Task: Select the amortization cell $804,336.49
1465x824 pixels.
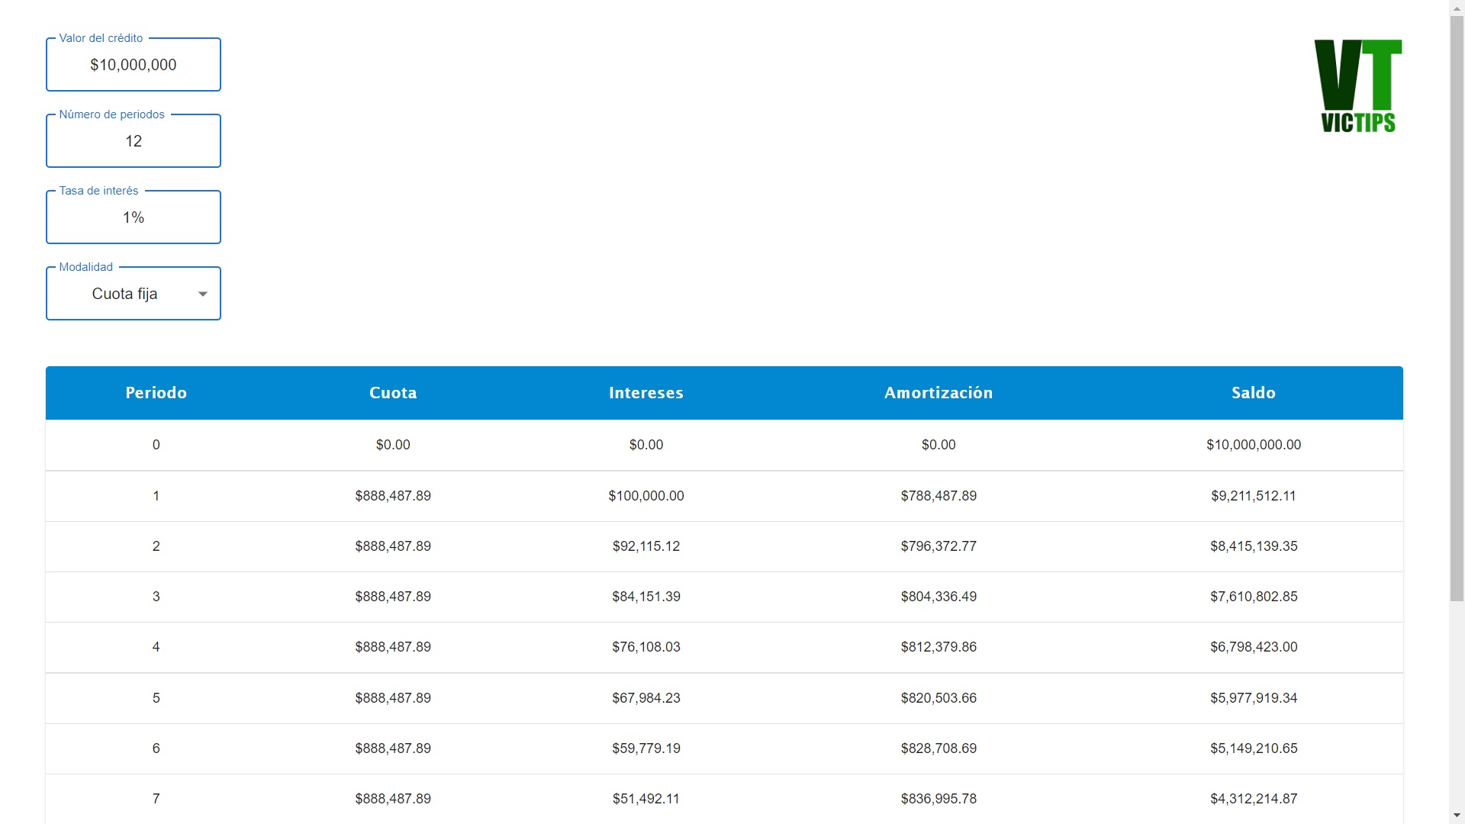Action: point(939,597)
